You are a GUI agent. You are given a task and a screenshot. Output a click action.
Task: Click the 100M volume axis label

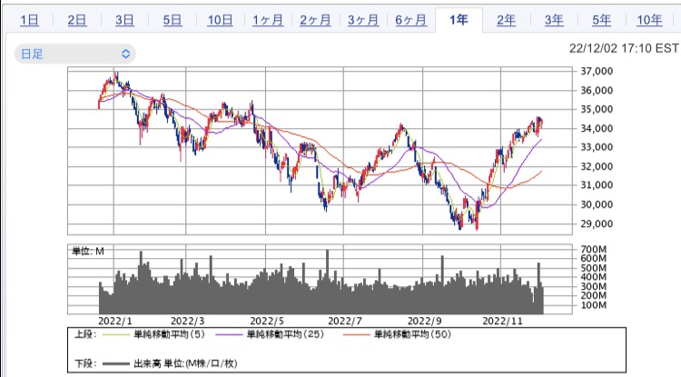(x=593, y=305)
